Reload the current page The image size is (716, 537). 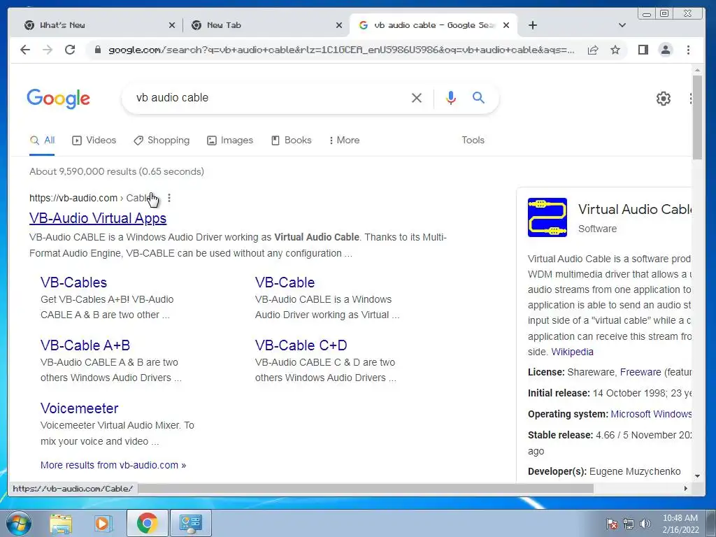coord(70,50)
